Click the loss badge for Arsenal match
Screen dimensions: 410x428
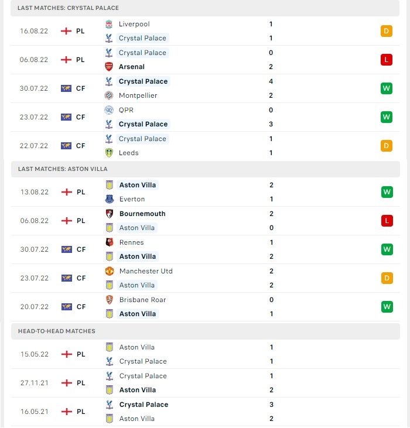tap(386, 60)
